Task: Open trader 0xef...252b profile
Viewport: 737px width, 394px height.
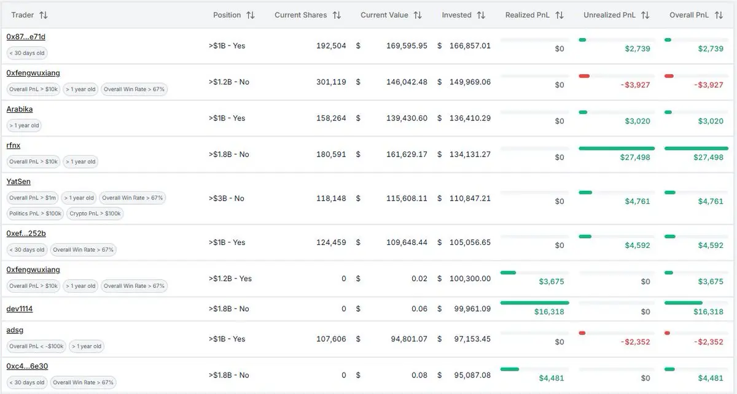Action: [26, 233]
